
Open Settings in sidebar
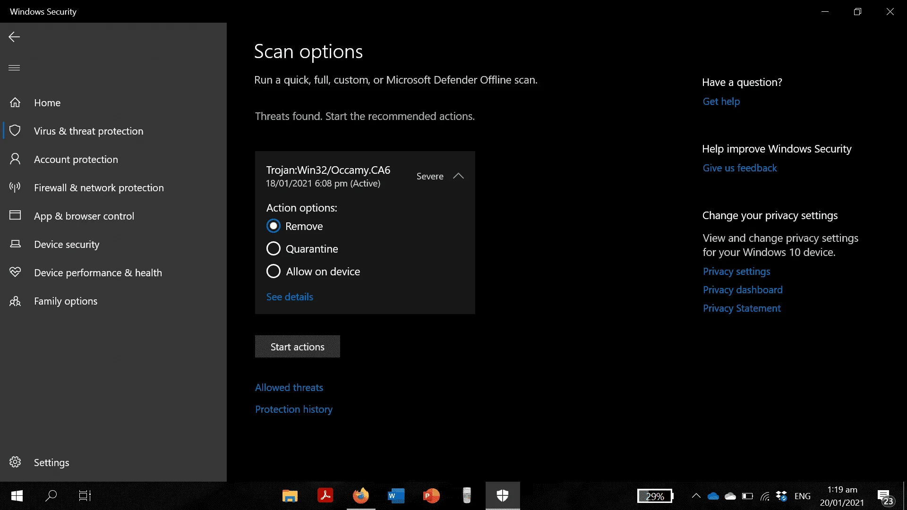pyautogui.click(x=113, y=462)
